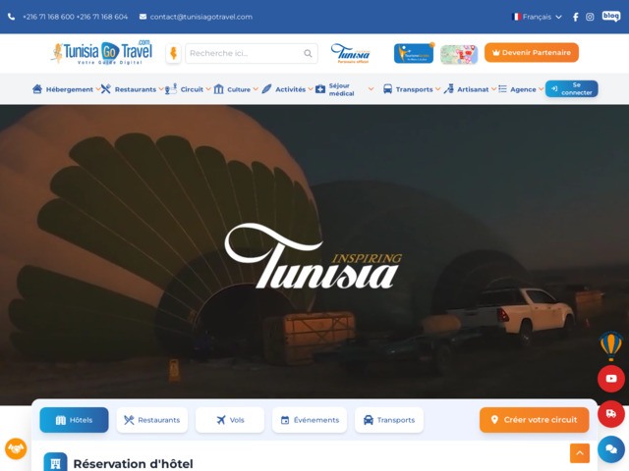The width and height of the screenshot is (629, 471).
Task: Open the Français language dropdown
Action: click(537, 17)
